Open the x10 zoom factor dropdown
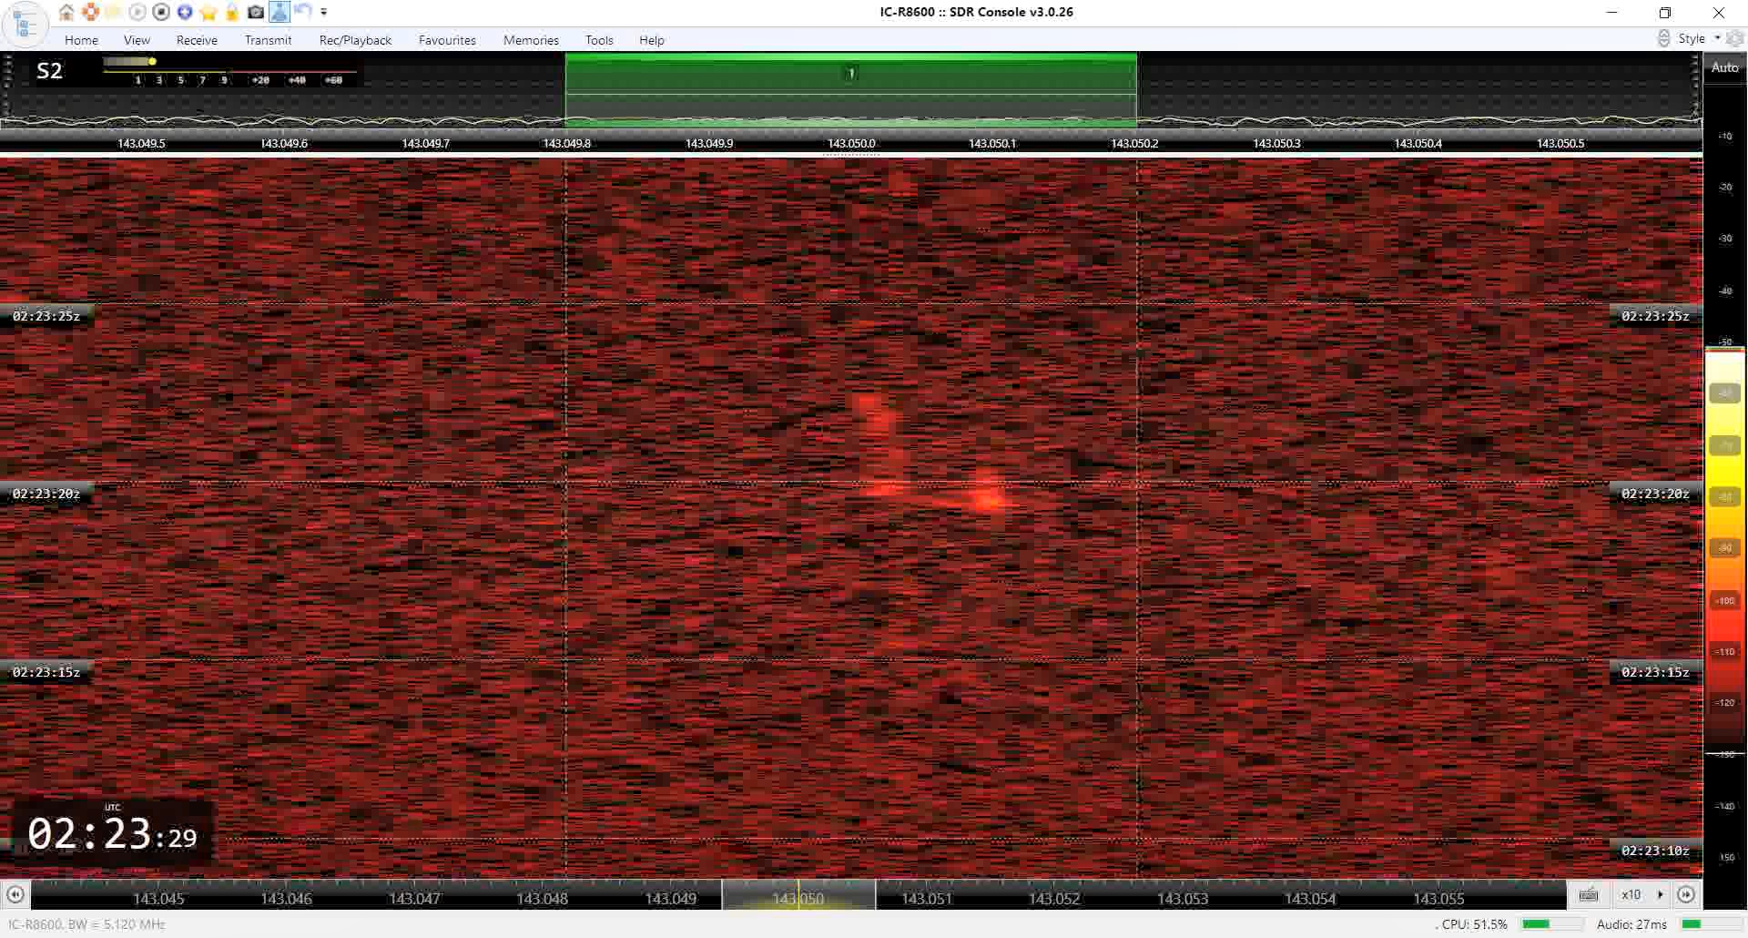This screenshot has height=938, width=1748. click(1641, 894)
